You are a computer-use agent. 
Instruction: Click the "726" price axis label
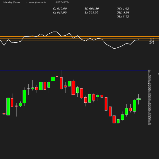tap(149, 88)
